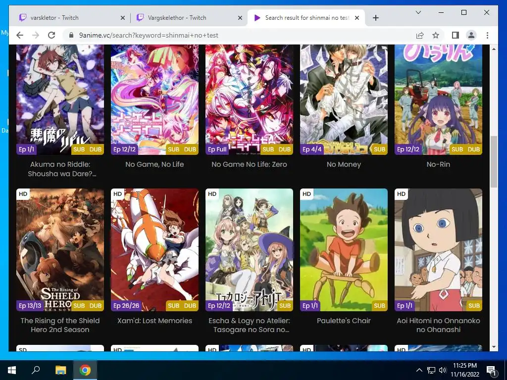Open Rising of the Shield Hero 2nd Season
The width and height of the screenshot is (507, 380).
pyautogui.click(x=60, y=325)
